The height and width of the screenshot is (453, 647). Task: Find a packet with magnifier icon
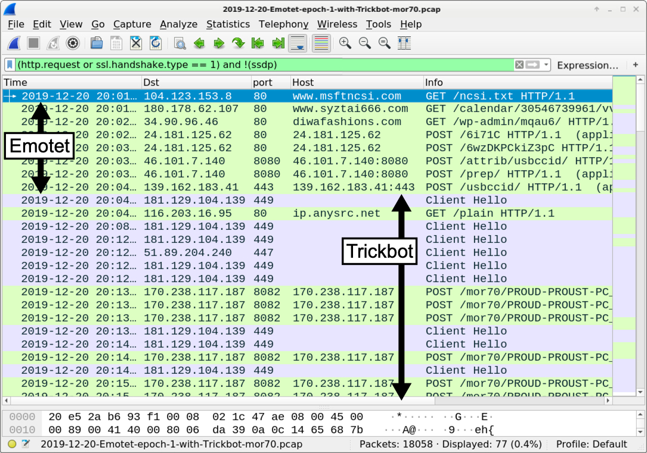pos(179,43)
